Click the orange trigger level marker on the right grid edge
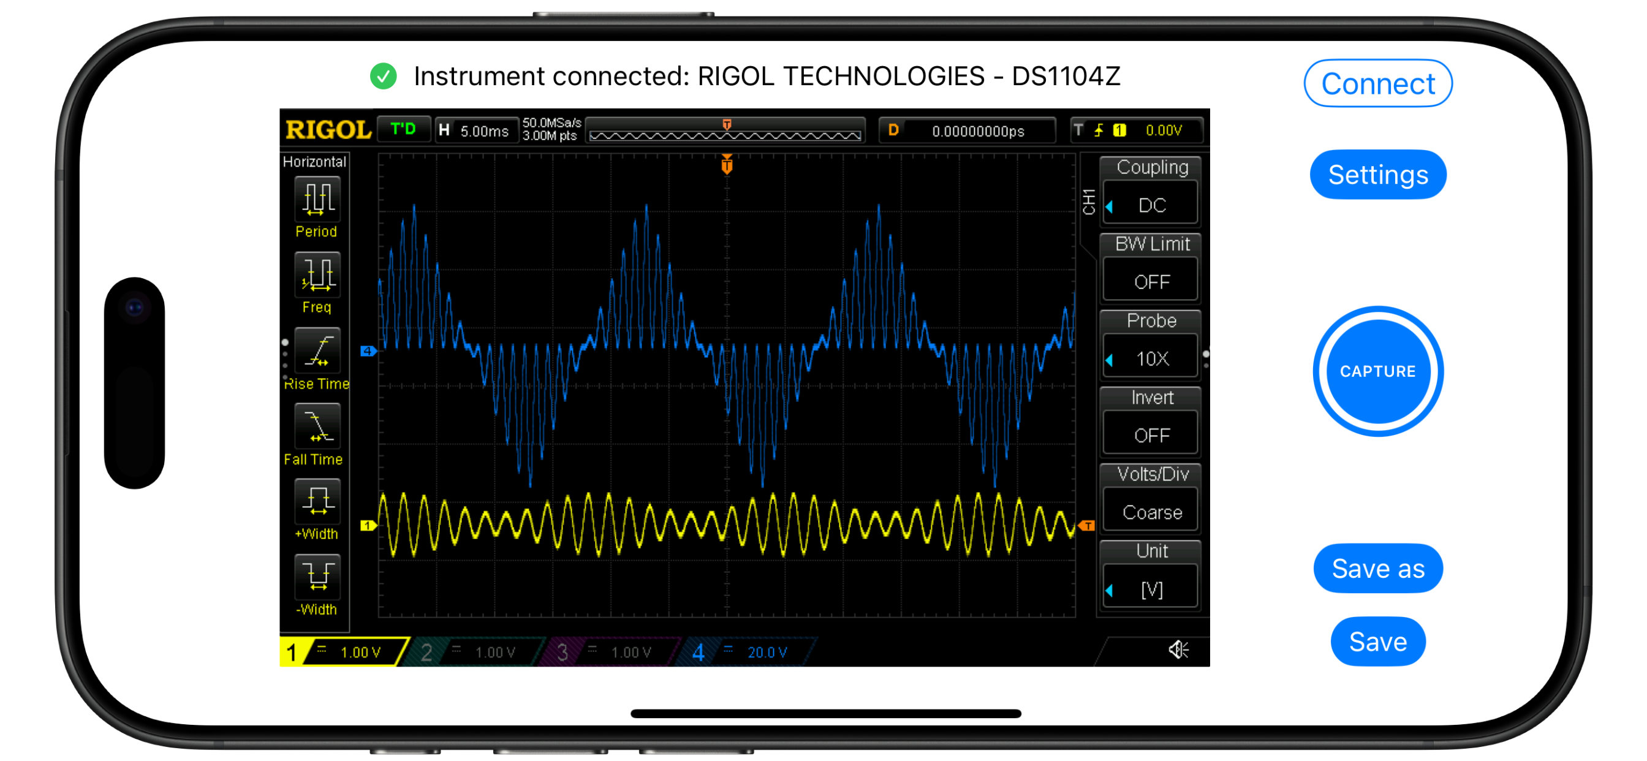This screenshot has width=1647, height=761. pyautogui.click(x=1087, y=526)
